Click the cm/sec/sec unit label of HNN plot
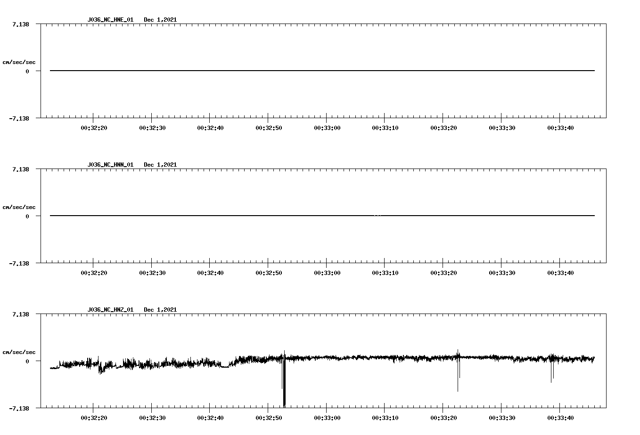Screen dimensions: 640x435 19,207
